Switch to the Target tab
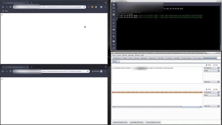Screen dimensions: 222x125 [x=125, y=58]
